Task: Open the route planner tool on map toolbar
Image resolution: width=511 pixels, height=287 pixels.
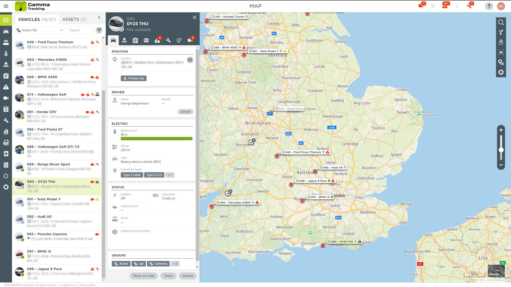Action: pyautogui.click(x=501, y=32)
